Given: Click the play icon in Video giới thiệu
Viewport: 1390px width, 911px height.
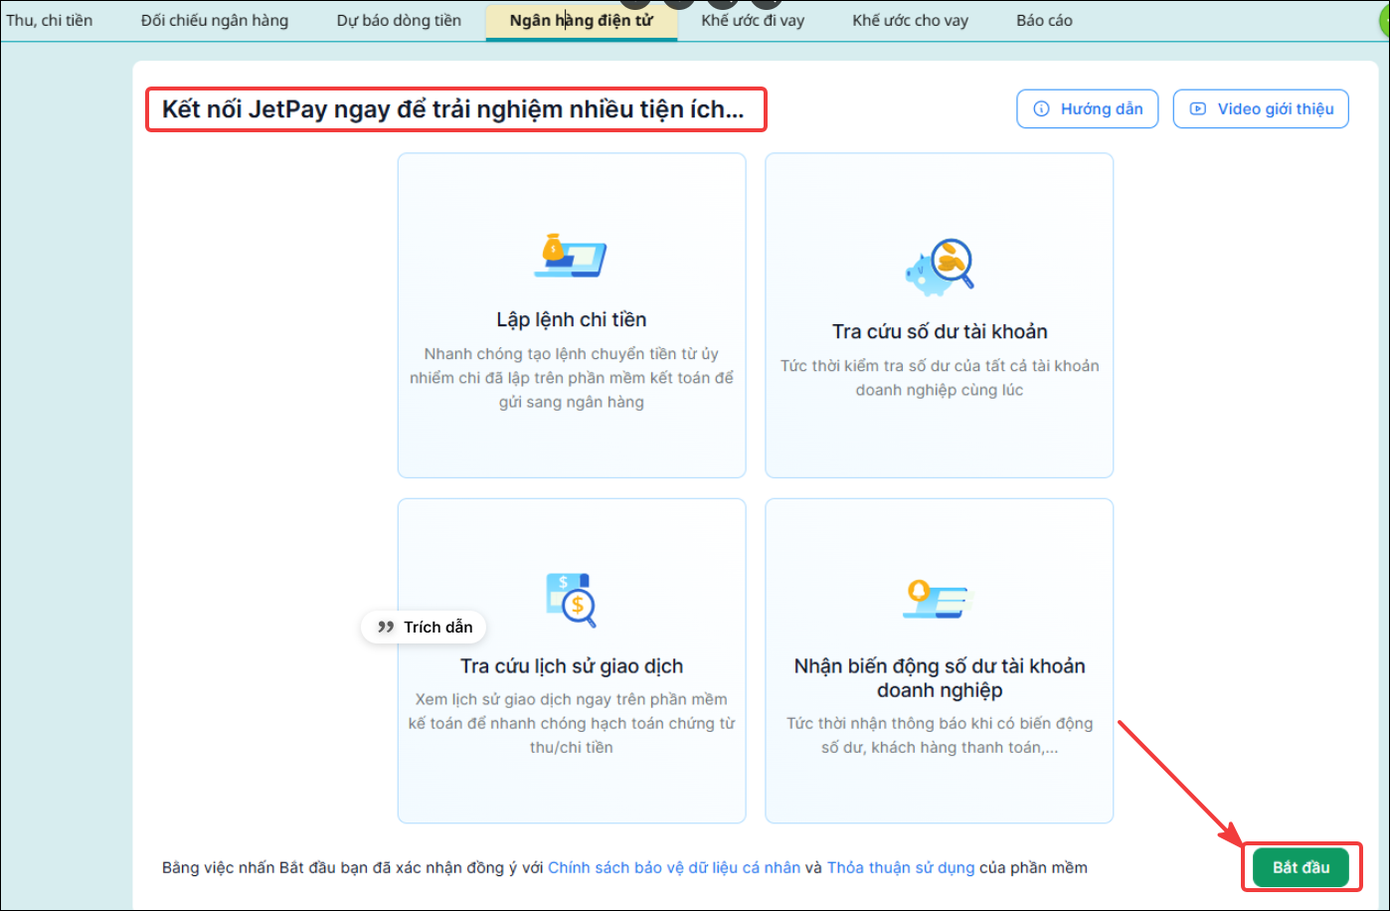Looking at the screenshot, I should click(1198, 109).
